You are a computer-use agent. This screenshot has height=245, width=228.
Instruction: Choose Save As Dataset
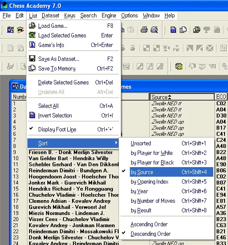73,59
